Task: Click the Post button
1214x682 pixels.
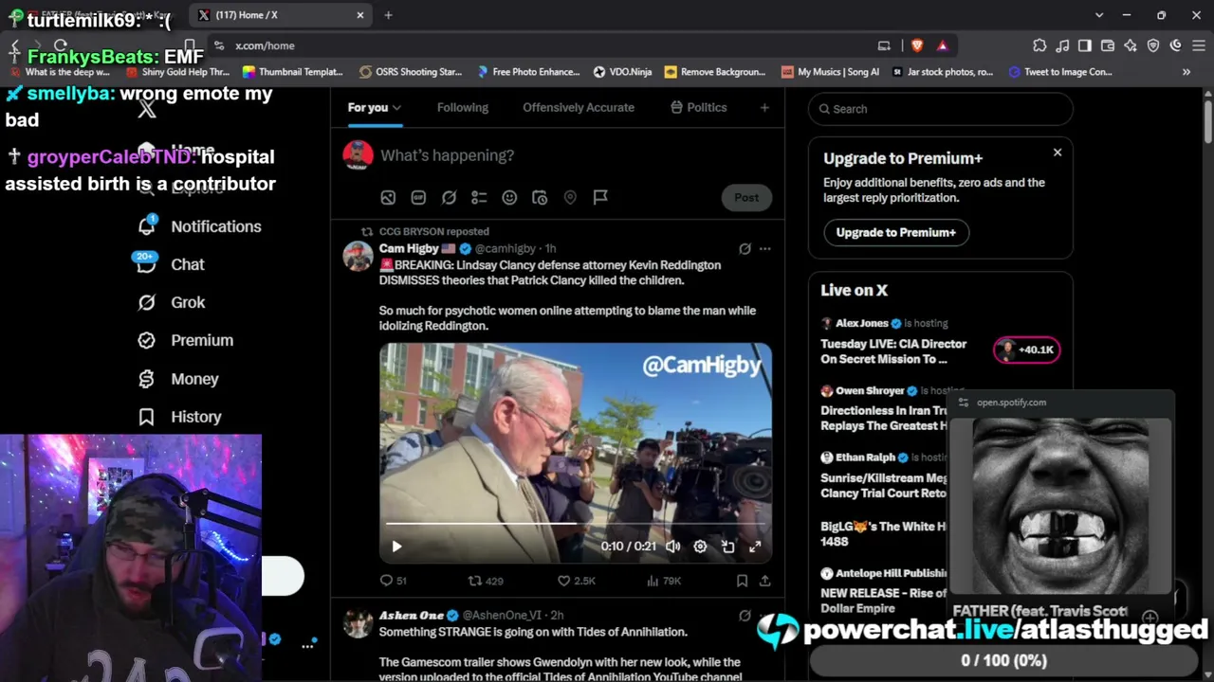Action: [x=746, y=197]
